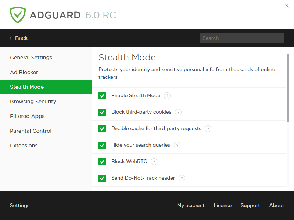The height and width of the screenshot is (220, 294).
Task: Uncheck Enable Stealth Mode checkbox
Action: pyautogui.click(x=102, y=96)
